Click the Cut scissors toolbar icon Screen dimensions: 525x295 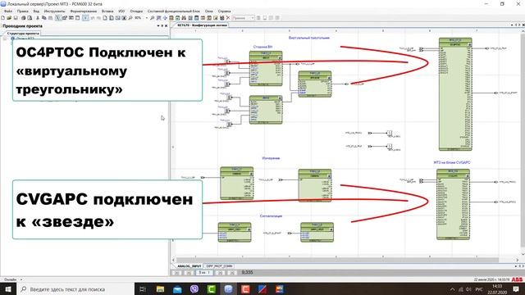[x=38, y=18]
